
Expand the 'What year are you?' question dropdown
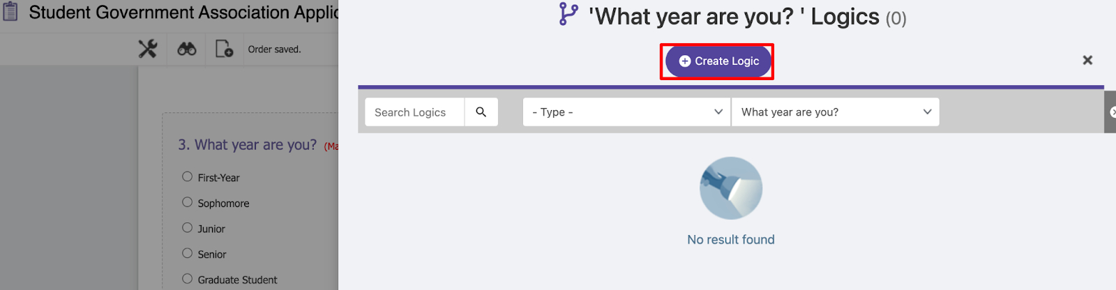(x=836, y=112)
